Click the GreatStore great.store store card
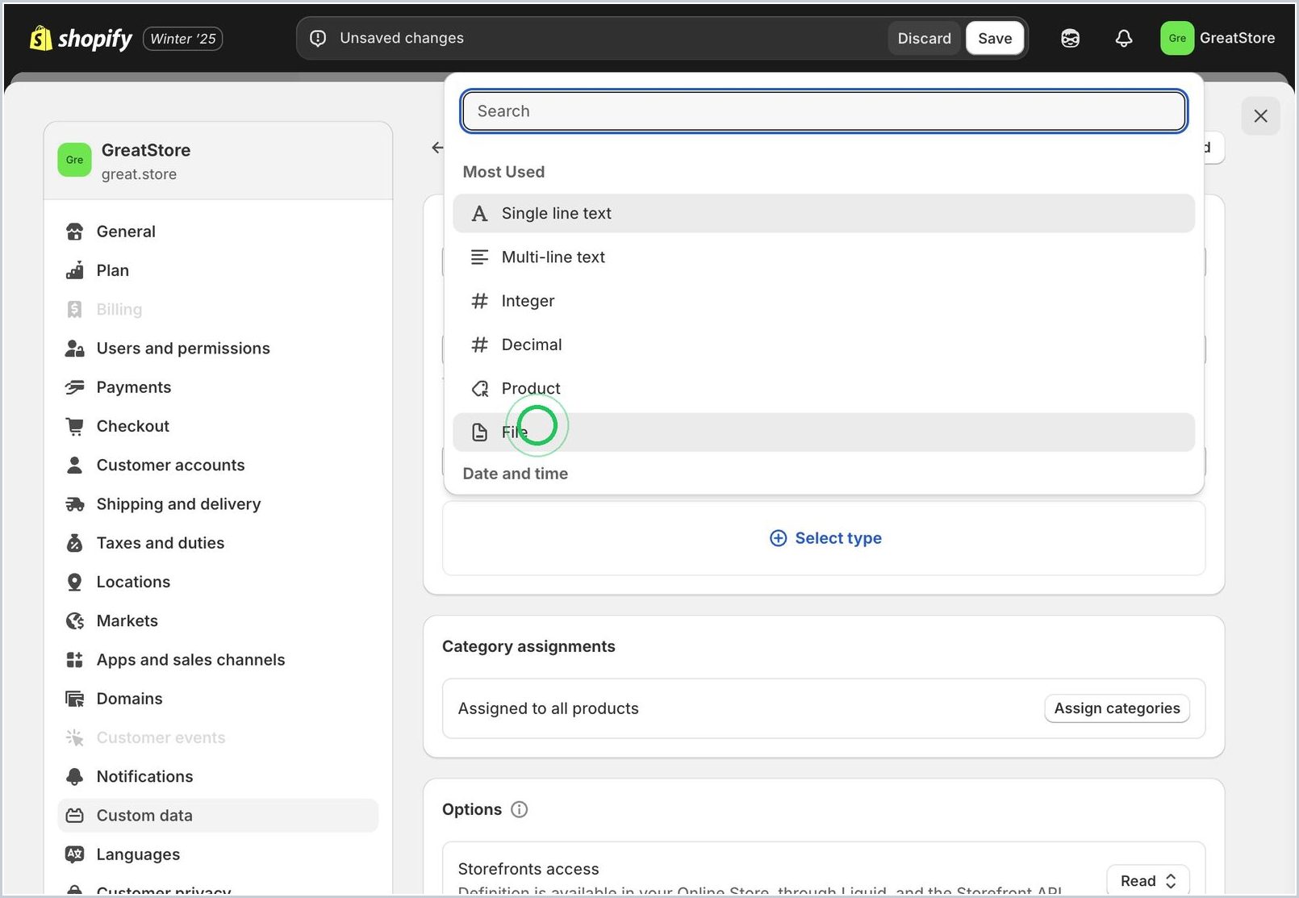This screenshot has width=1299, height=898. (x=218, y=161)
